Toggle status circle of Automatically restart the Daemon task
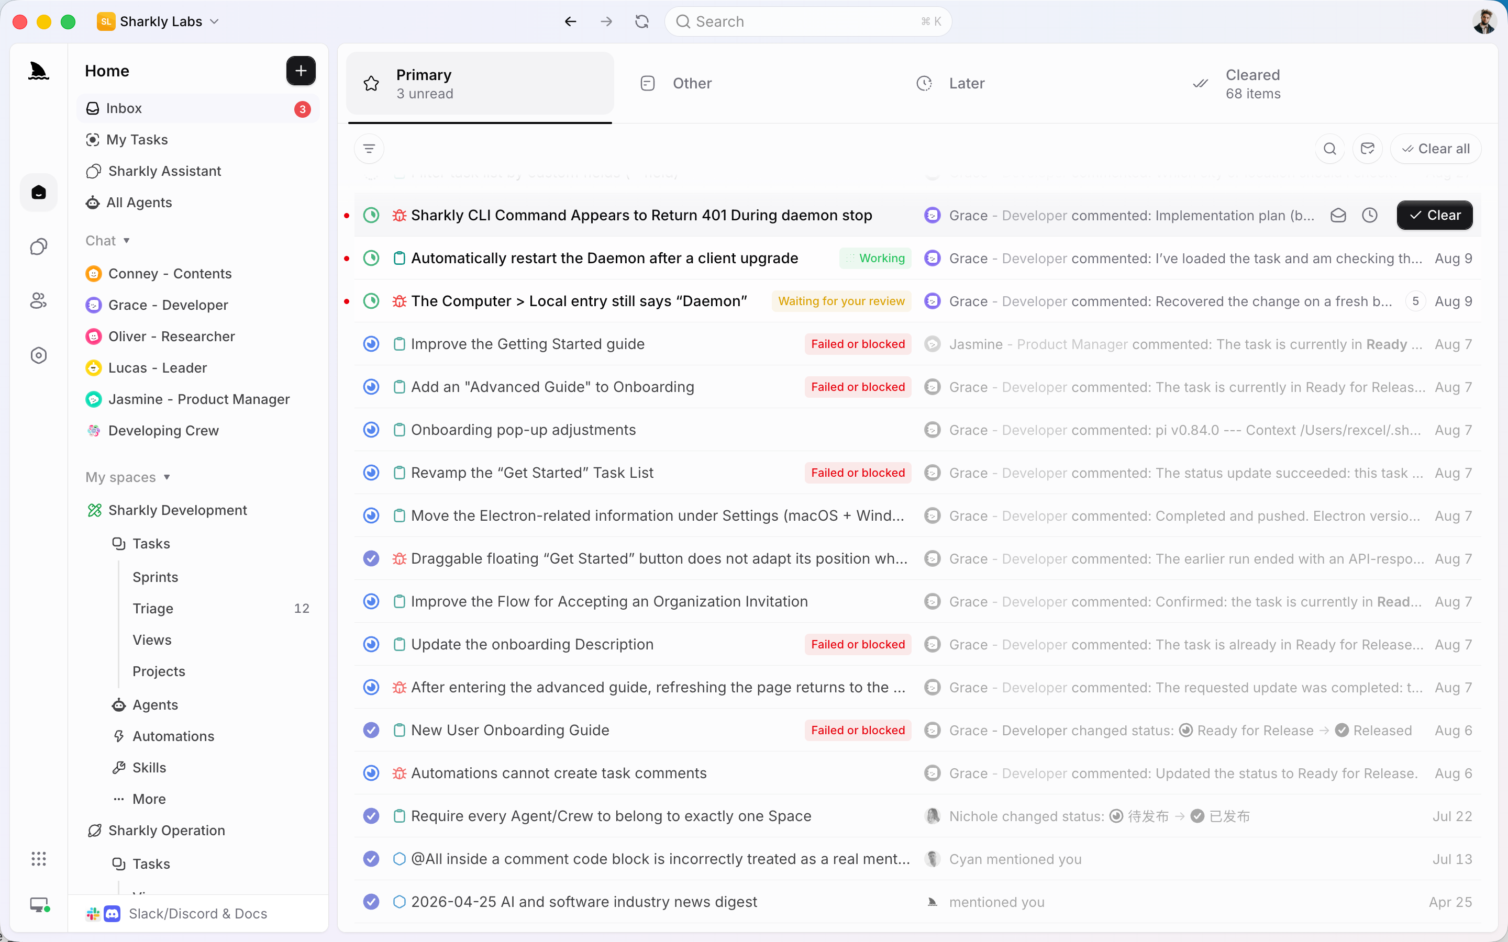The height and width of the screenshot is (942, 1508). 371,258
